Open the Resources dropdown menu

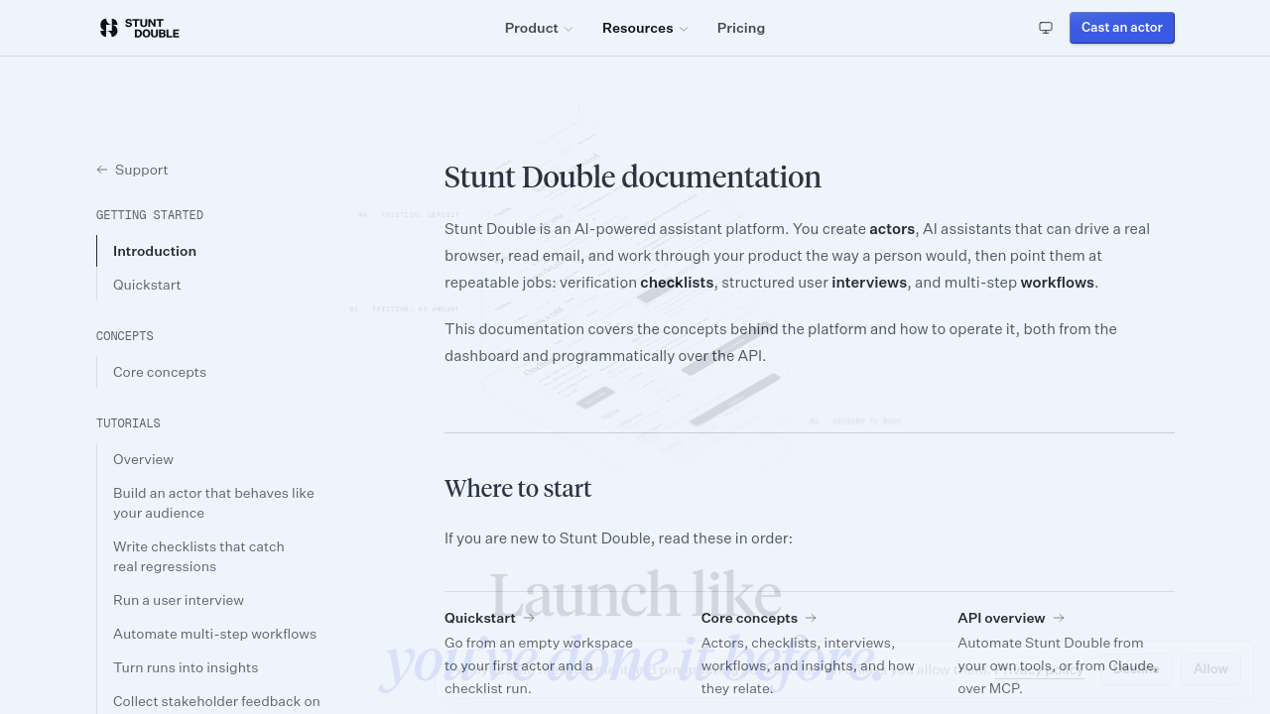tap(645, 28)
